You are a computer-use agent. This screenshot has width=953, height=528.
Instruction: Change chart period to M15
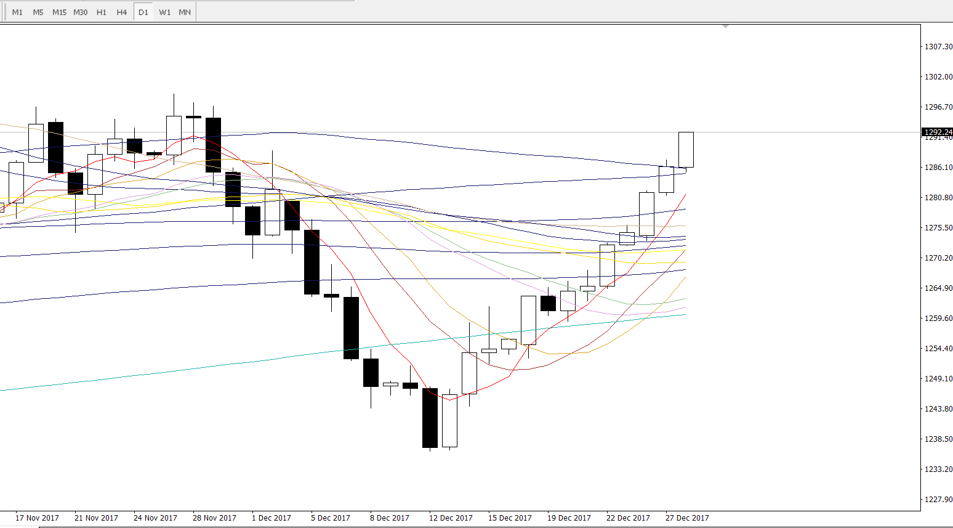click(59, 12)
